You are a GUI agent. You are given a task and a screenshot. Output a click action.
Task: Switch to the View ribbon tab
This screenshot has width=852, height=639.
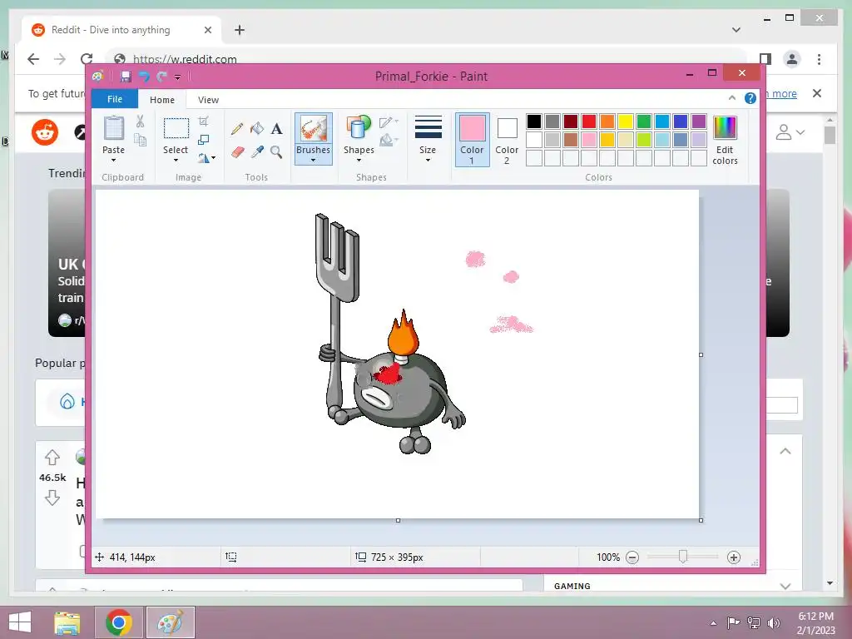pos(208,100)
